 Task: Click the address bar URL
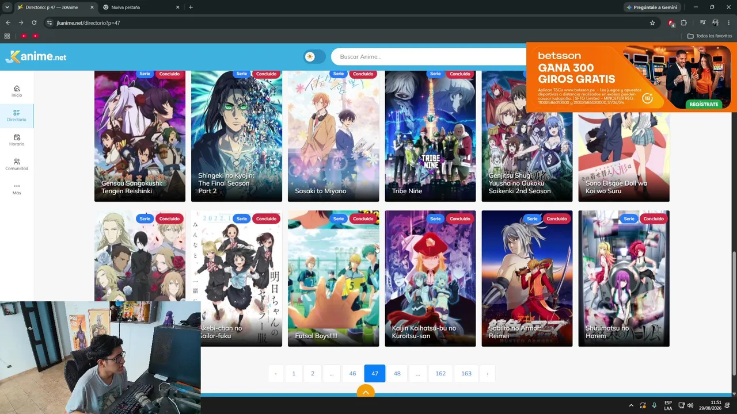[x=88, y=23]
